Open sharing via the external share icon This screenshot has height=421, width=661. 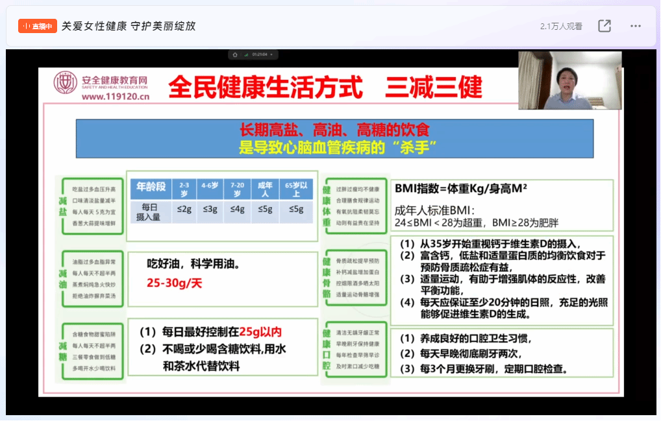605,25
